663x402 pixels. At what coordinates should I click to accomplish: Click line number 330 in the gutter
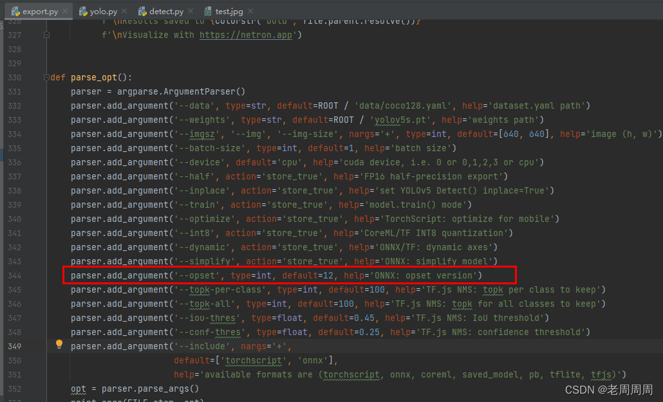pos(15,77)
